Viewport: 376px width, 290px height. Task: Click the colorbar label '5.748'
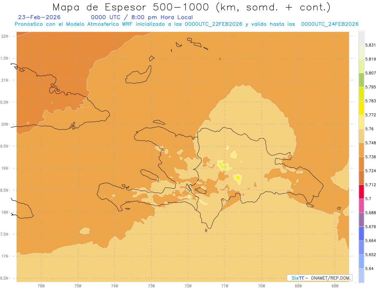click(370, 143)
